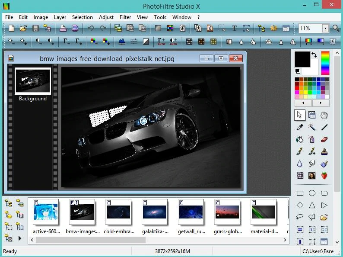Select the Paint bucket fill tool

(300, 139)
